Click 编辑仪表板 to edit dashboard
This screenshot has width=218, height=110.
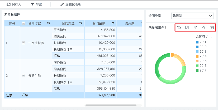tap(70, 4)
